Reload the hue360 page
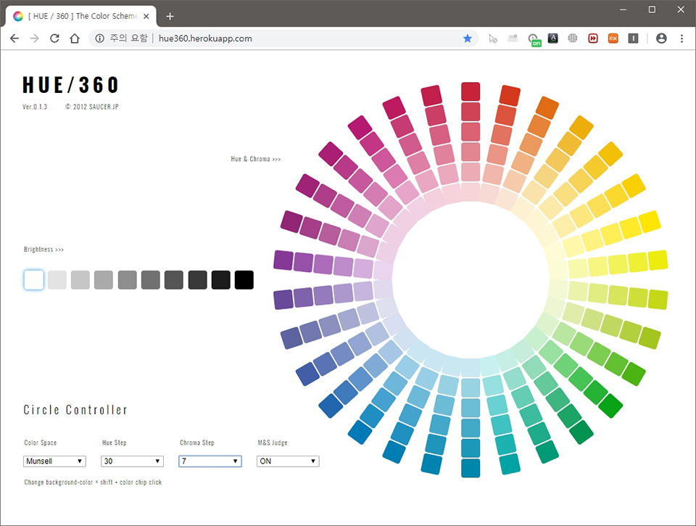 tap(54, 38)
